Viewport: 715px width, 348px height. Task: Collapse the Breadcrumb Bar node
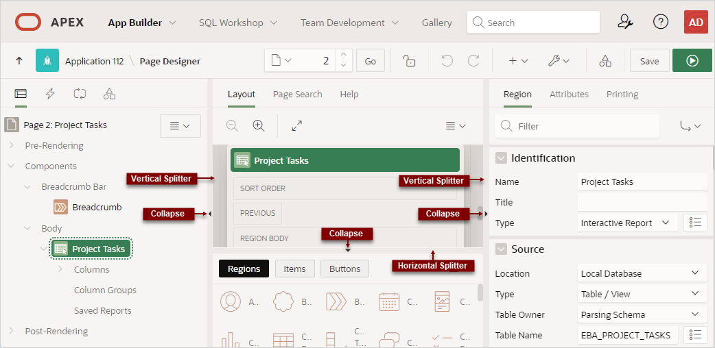click(28, 187)
